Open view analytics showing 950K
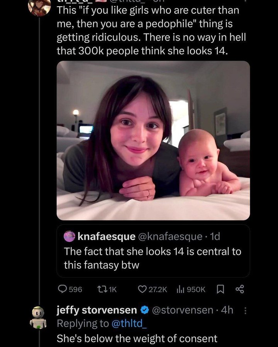 pos(180,289)
